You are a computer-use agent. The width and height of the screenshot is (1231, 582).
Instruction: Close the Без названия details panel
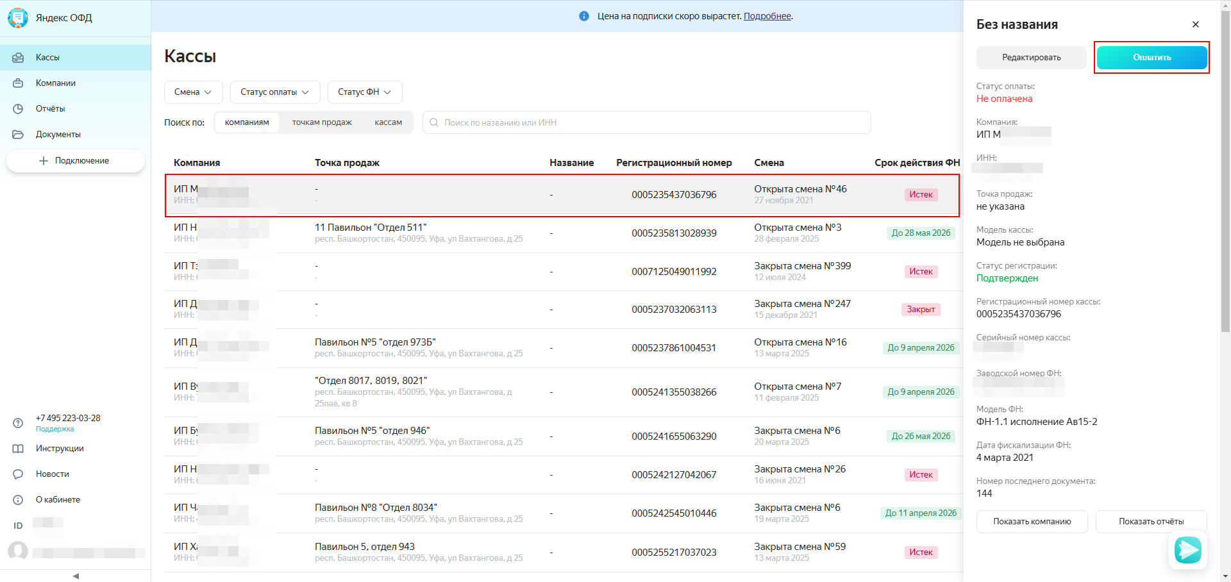point(1195,24)
